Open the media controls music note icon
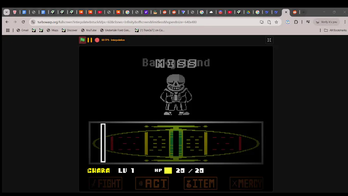The width and height of the screenshot is (348, 196). tap(308, 22)
